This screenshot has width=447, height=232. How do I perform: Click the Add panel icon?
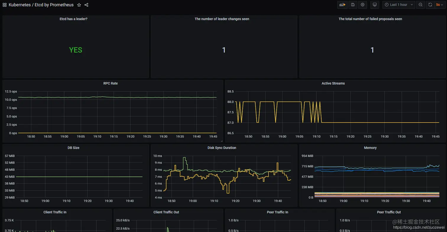(342, 5)
